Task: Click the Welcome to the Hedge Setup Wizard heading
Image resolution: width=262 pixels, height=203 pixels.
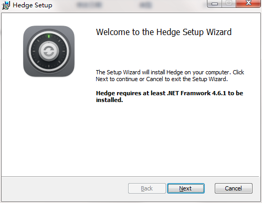Action: pyautogui.click(x=164, y=32)
